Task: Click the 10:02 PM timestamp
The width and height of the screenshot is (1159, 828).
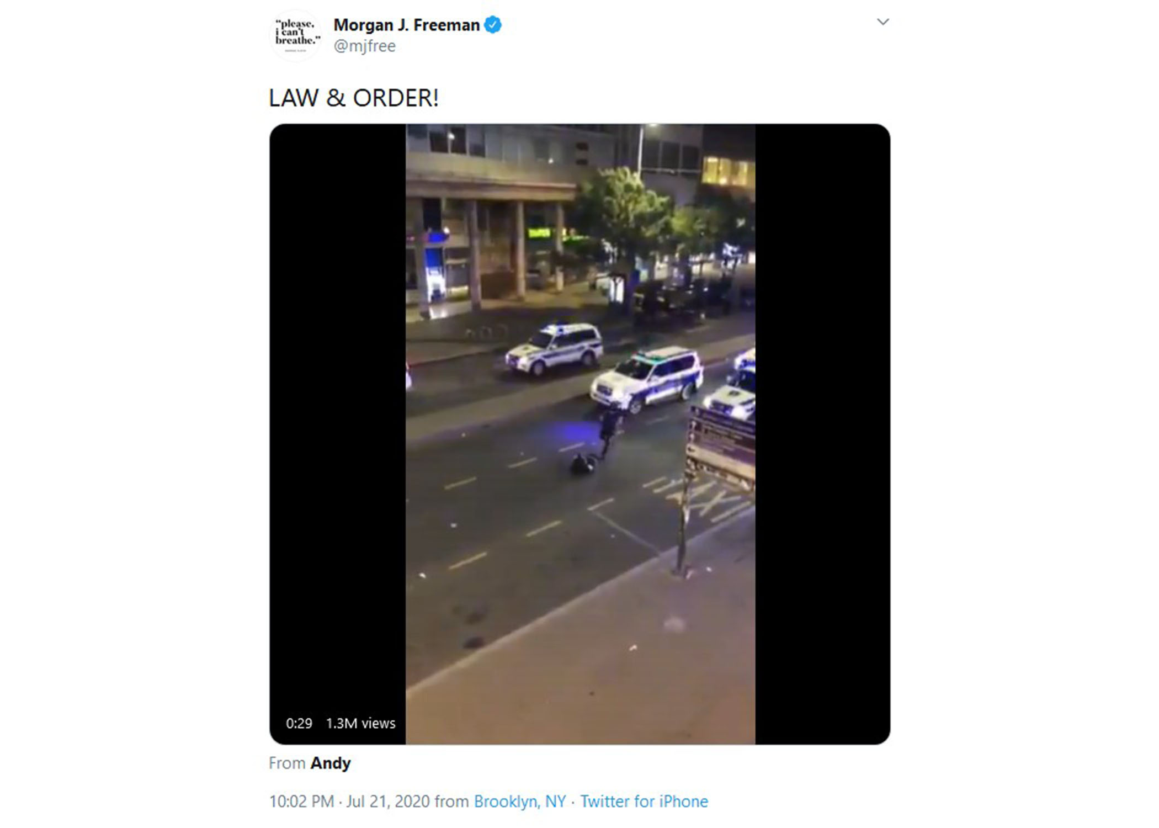Action: pos(301,801)
